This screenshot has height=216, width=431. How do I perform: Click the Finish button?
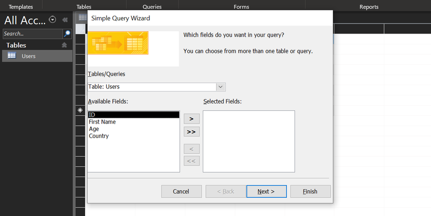tap(310, 191)
